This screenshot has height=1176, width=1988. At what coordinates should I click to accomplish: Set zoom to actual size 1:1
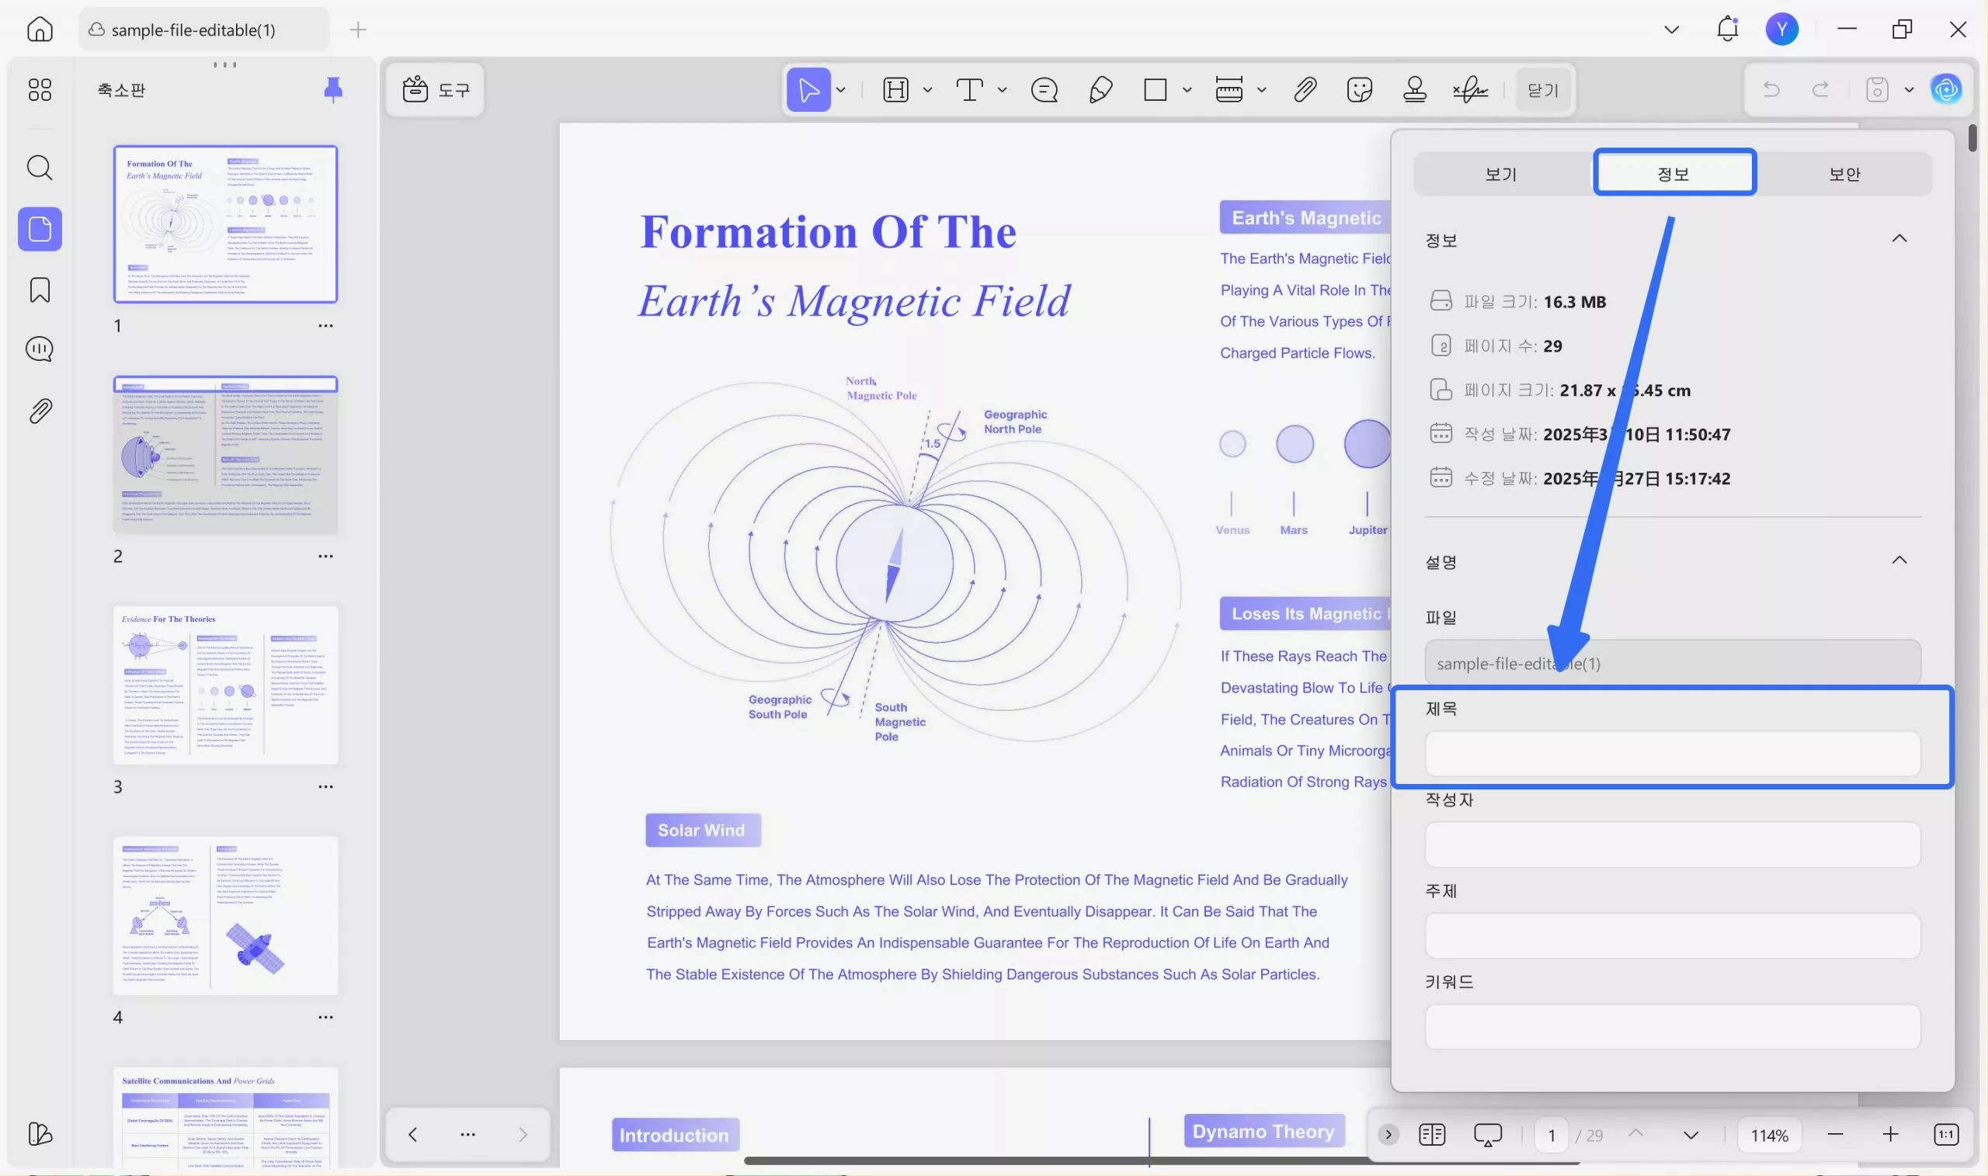pos(1946,1134)
